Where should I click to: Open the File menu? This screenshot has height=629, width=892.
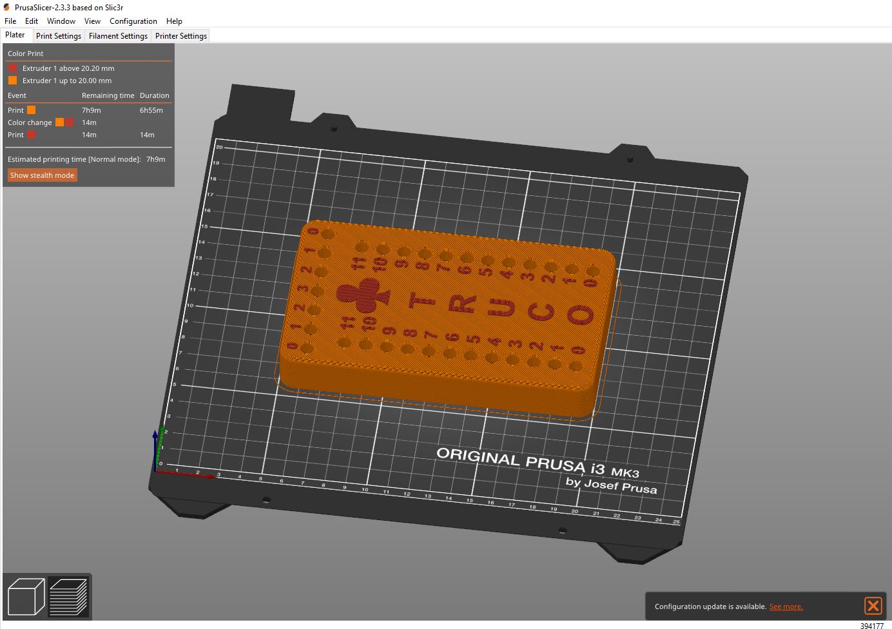[x=10, y=21]
